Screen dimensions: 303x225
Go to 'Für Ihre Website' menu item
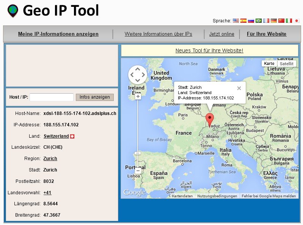[267, 34]
